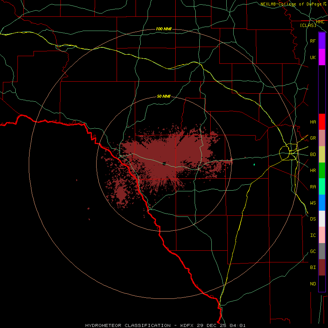
Task: Click the BI legend label text
Action: tap(313, 268)
